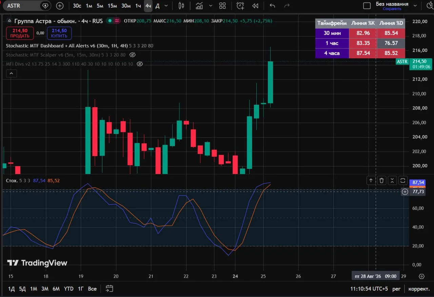
Task: Collapse the stochastic pane
Action: point(392,180)
